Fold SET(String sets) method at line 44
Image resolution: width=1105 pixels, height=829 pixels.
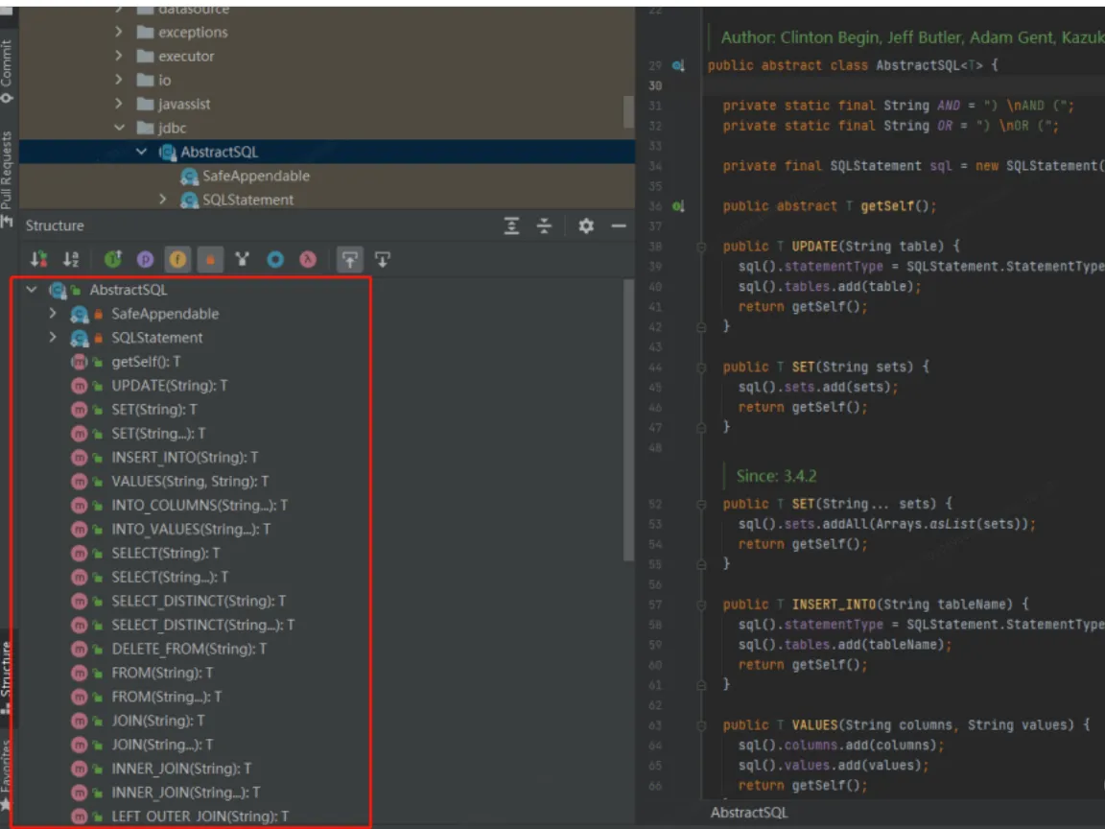(x=701, y=367)
